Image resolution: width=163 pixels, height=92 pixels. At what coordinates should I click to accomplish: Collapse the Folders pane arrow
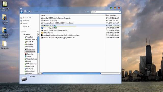(38, 31)
